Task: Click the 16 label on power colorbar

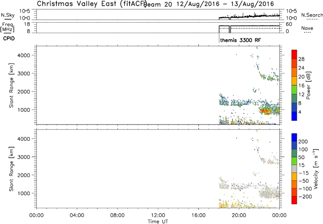Action: point(301,86)
